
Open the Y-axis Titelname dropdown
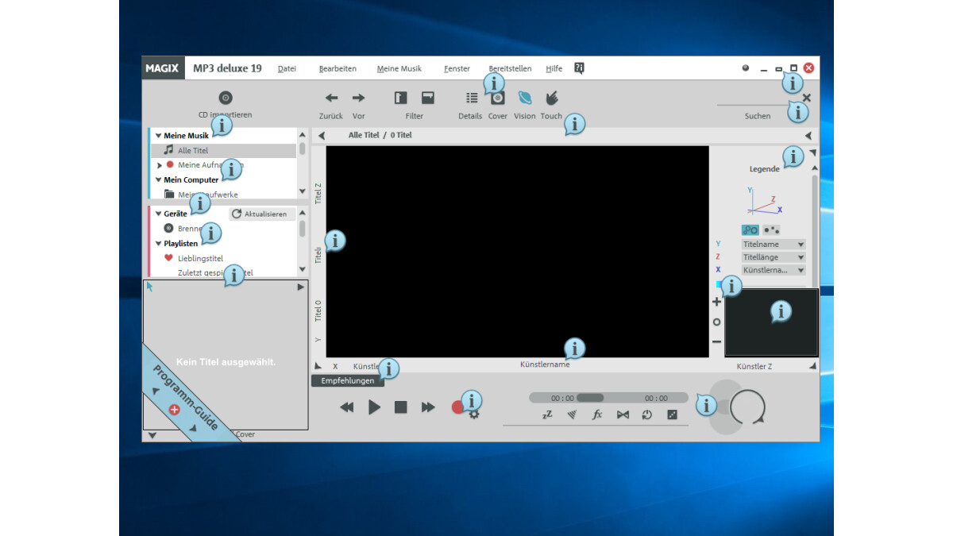(x=772, y=244)
